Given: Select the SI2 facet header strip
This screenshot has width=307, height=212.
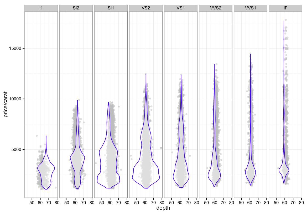Looking at the screenshot, I should (76, 8).
